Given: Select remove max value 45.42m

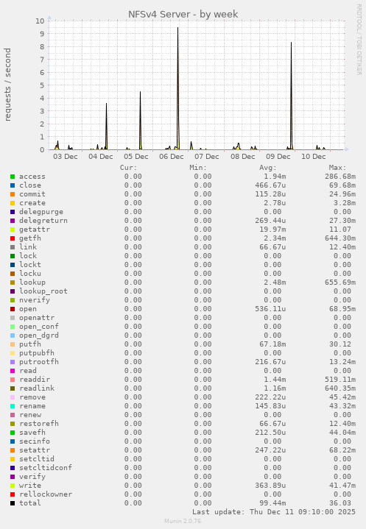Looking at the screenshot, I should point(342,397).
